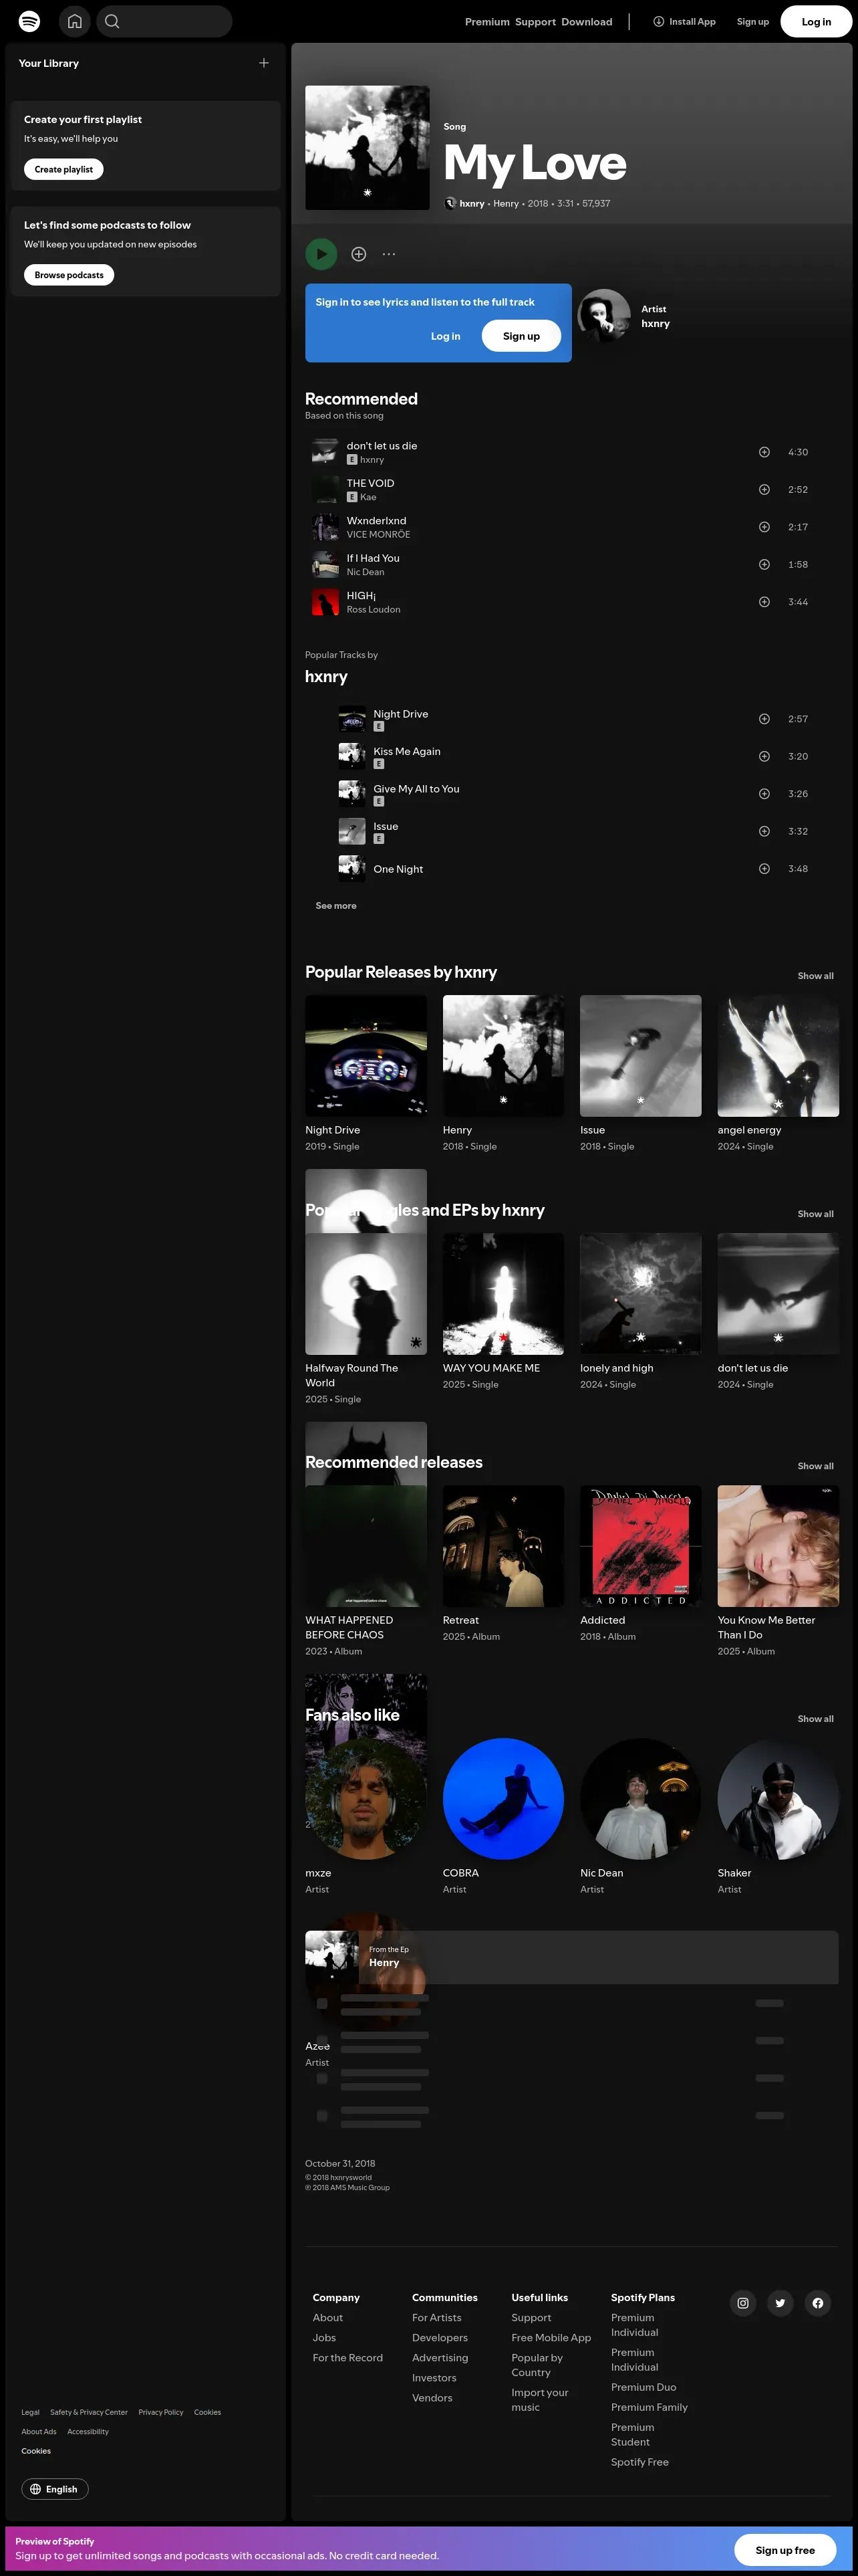Open WAY YOU MAKE ME single cover
The image size is (858, 2576).
(503, 1294)
